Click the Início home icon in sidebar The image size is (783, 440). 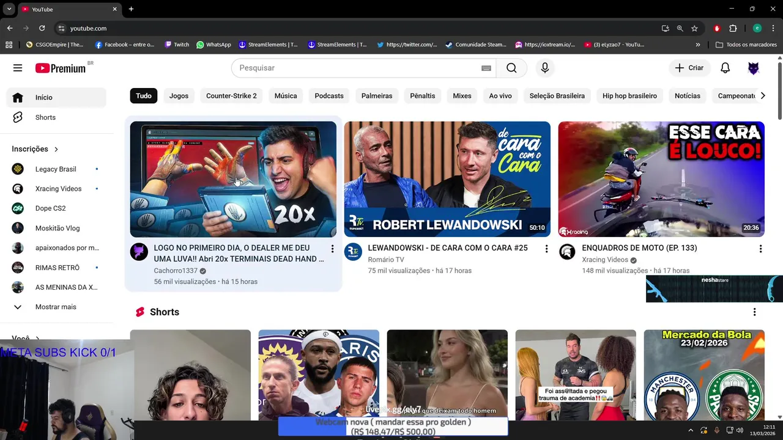[x=18, y=97]
